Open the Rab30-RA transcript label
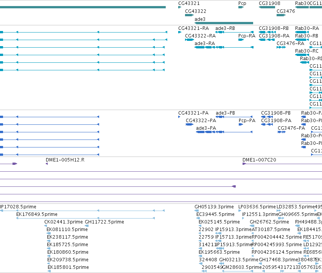Image resolution: width=322 pixels, height=273 pixels. coord(307,28)
